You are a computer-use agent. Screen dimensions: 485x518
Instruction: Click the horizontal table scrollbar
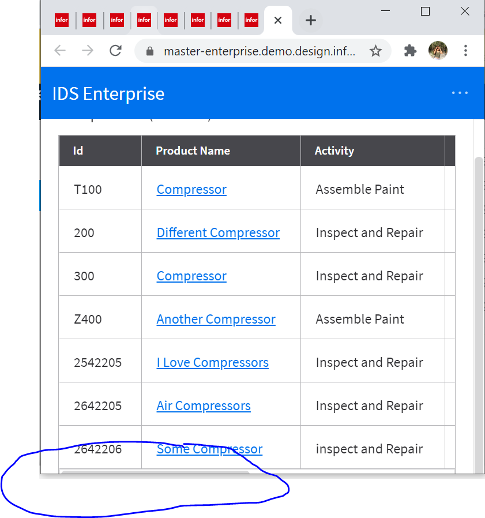pos(155,472)
